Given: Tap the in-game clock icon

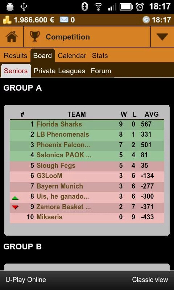Looking at the screenshot, I should (x=146, y=20).
